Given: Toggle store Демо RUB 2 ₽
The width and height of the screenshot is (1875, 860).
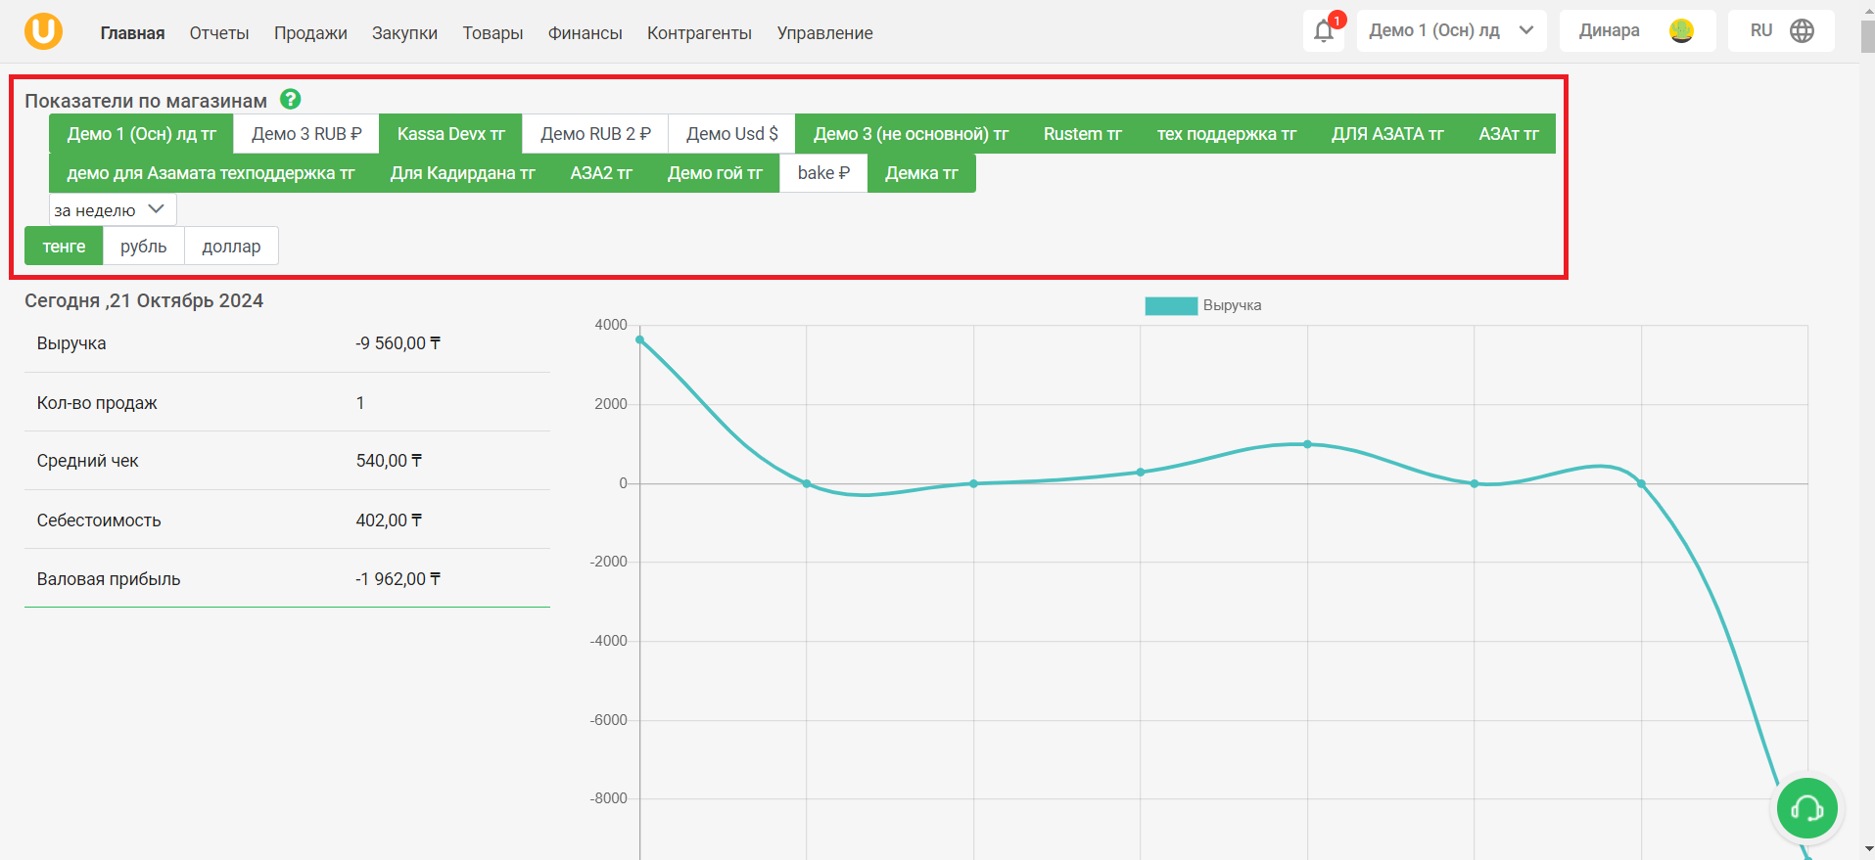Looking at the screenshot, I should pyautogui.click(x=595, y=134).
